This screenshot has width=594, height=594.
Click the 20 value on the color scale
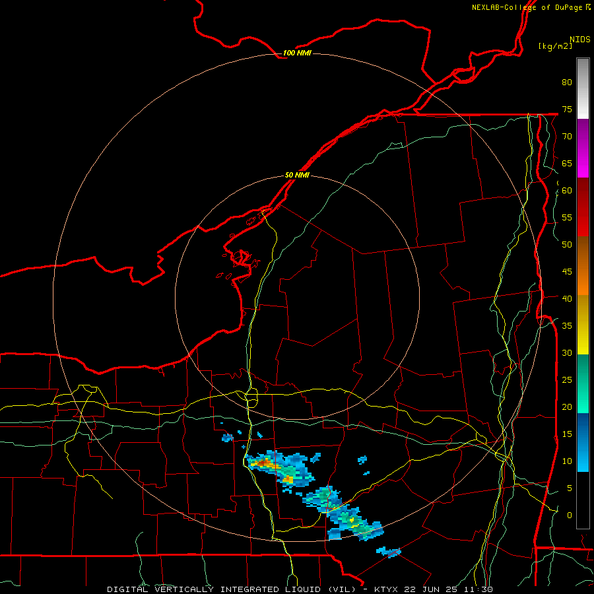coord(567,407)
